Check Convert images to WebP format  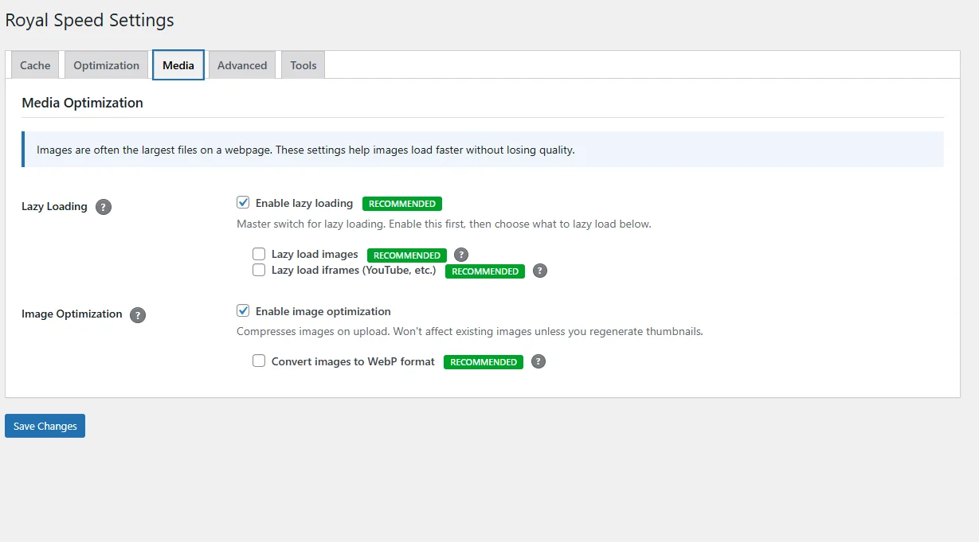[x=259, y=361]
